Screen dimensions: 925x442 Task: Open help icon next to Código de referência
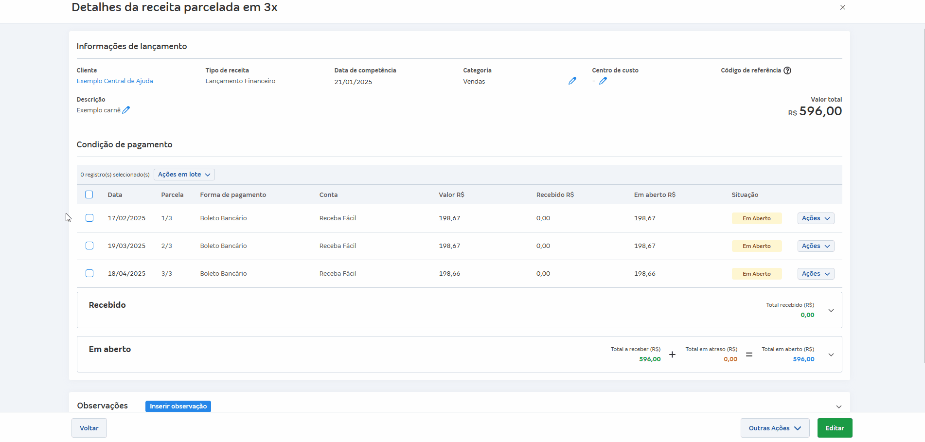pyautogui.click(x=787, y=71)
